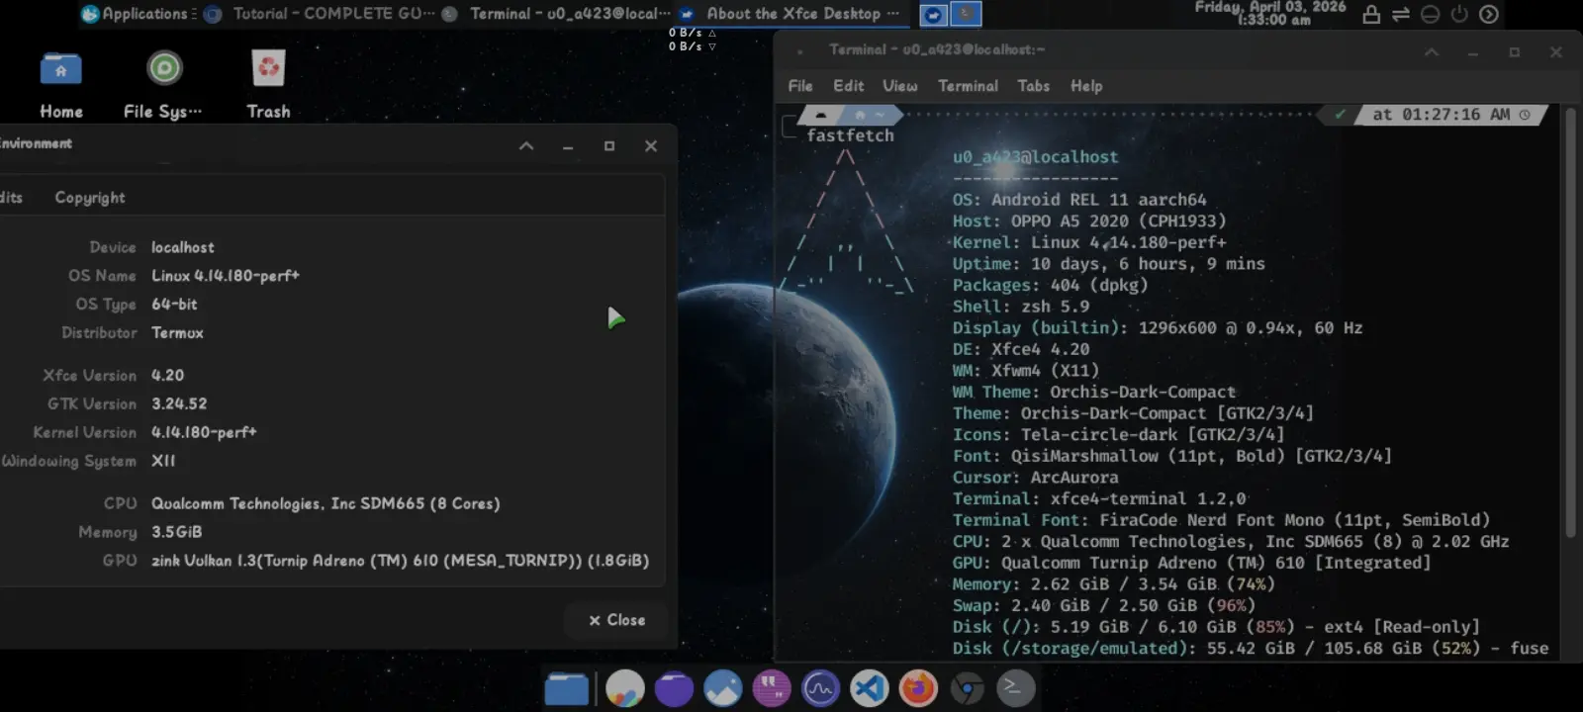The height and width of the screenshot is (712, 1583).
Task: Open the File menu in Terminal
Action: pyautogui.click(x=800, y=86)
